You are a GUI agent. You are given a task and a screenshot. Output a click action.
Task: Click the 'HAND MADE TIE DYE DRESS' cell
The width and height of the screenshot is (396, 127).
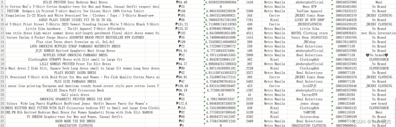(75, 121)
